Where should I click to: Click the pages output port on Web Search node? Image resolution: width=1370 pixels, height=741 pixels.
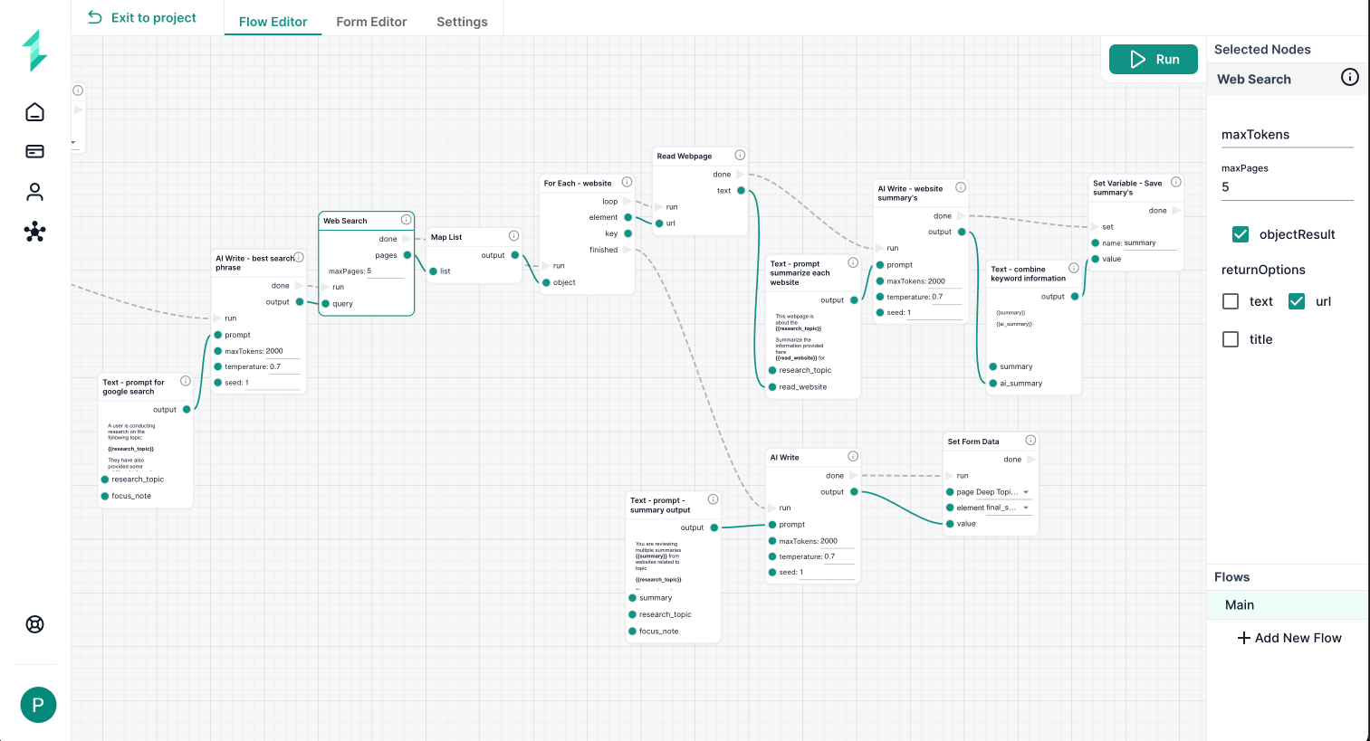tap(407, 255)
